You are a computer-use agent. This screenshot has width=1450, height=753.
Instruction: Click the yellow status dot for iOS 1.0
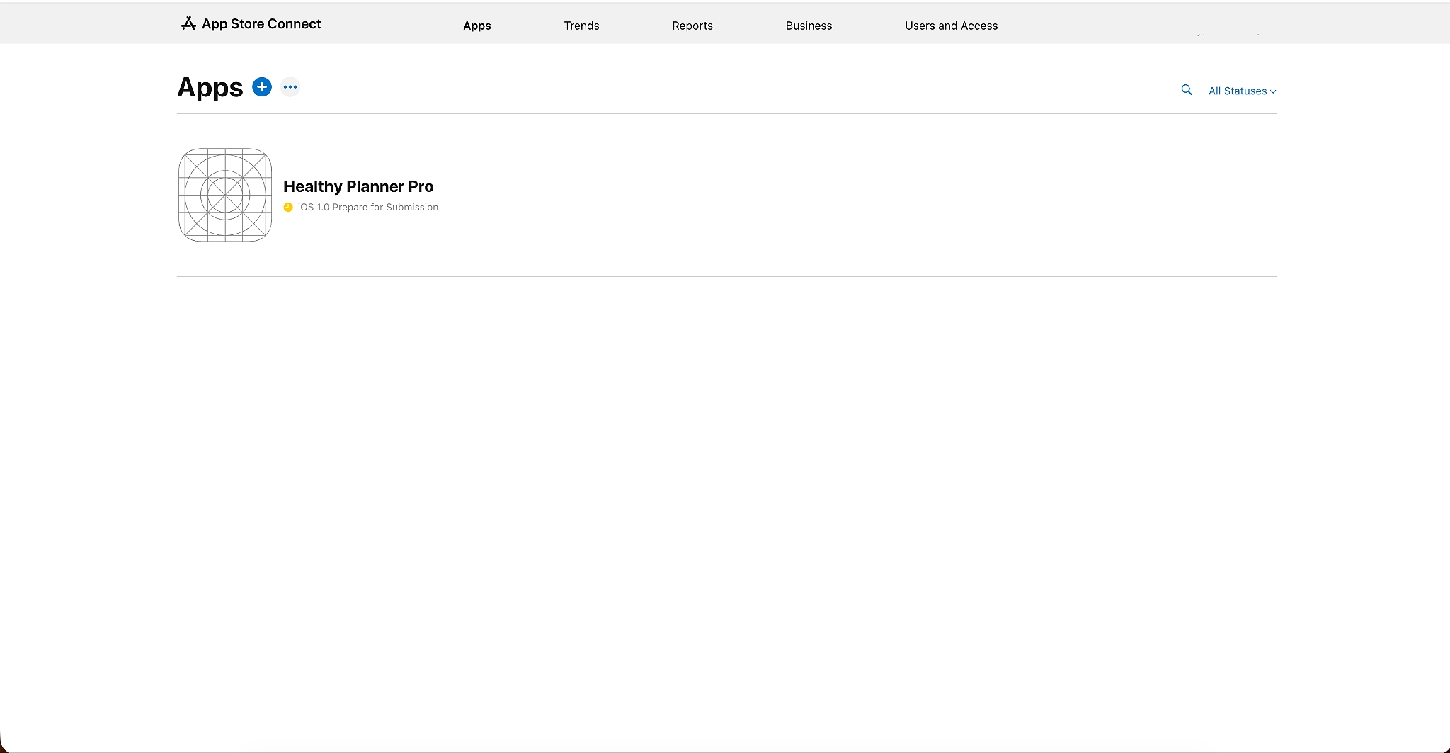point(288,208)
